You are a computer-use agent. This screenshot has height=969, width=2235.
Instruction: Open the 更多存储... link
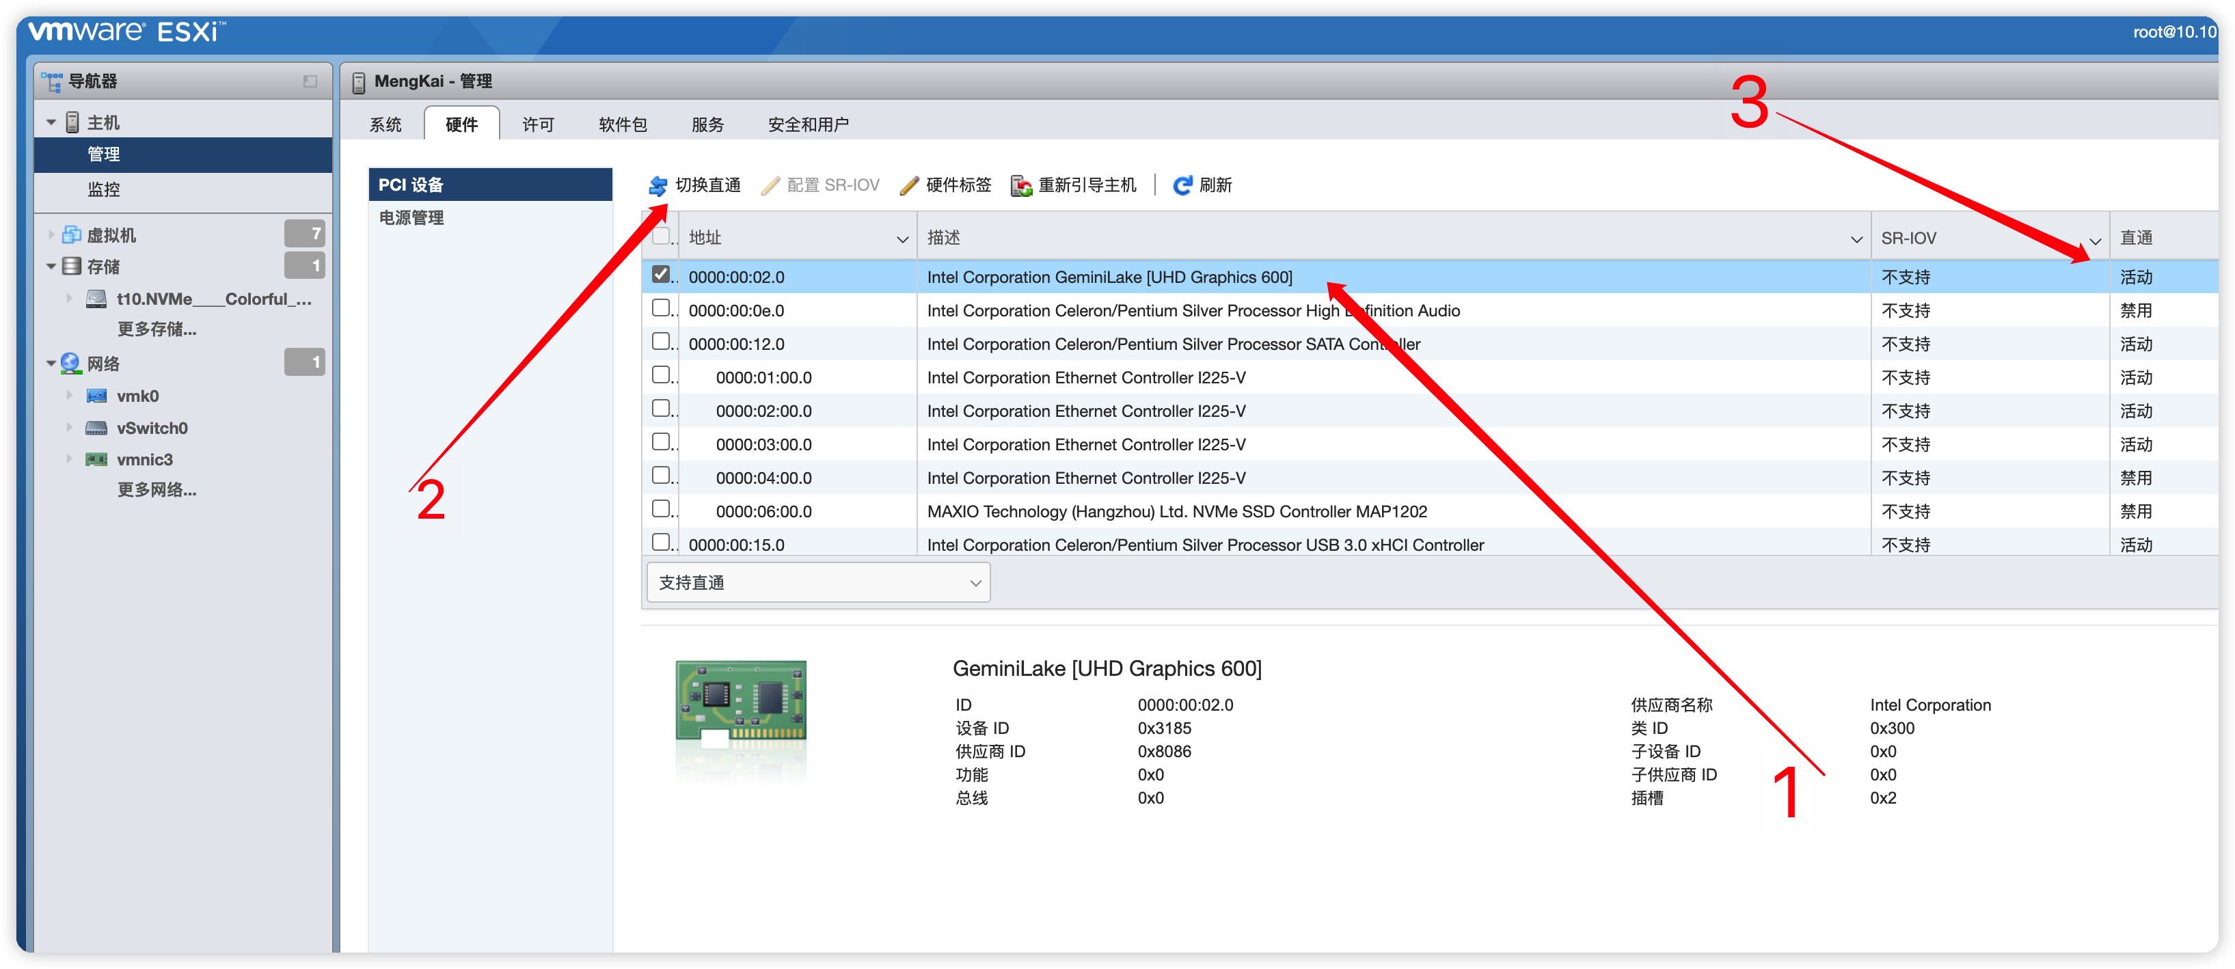tap(157, 329)
